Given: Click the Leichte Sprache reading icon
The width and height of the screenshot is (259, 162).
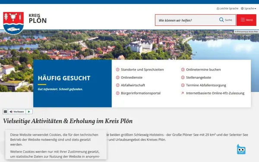Looking at the screenshot, I should coord(218,9).
